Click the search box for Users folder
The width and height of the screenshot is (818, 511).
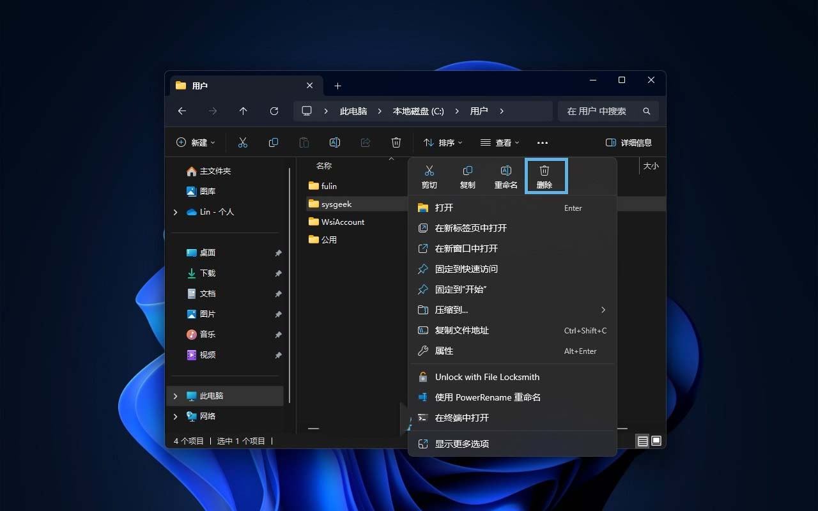pyautogui.click(x=601, y=111)
